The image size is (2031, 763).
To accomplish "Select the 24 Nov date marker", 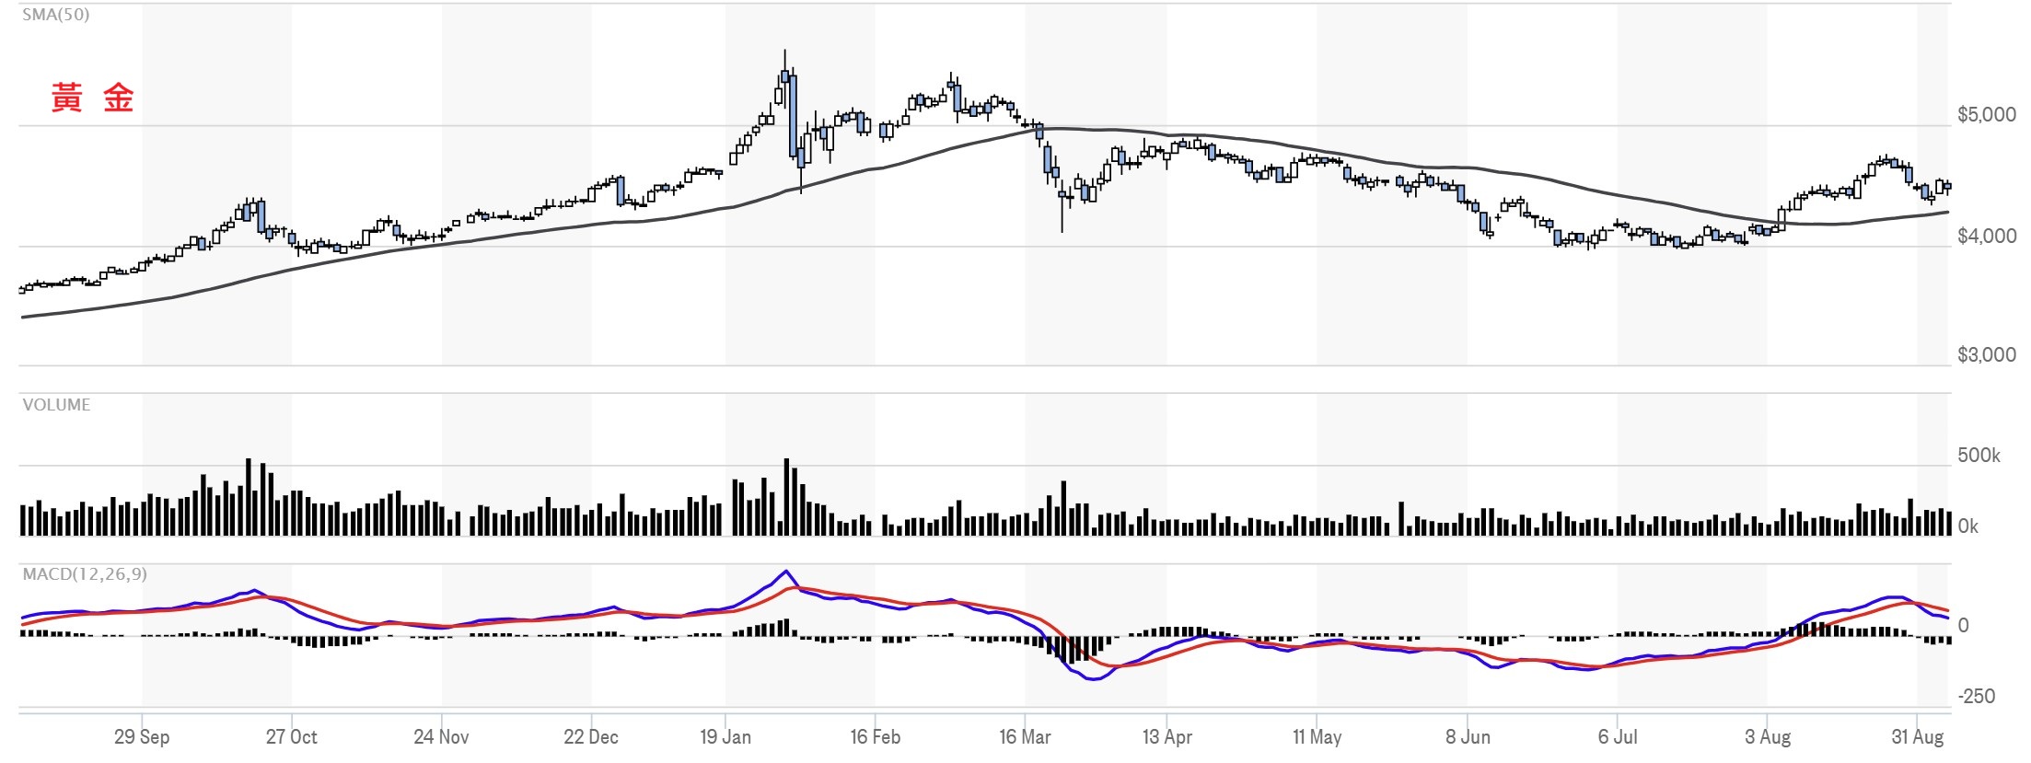I will click(x=441, y=737).
